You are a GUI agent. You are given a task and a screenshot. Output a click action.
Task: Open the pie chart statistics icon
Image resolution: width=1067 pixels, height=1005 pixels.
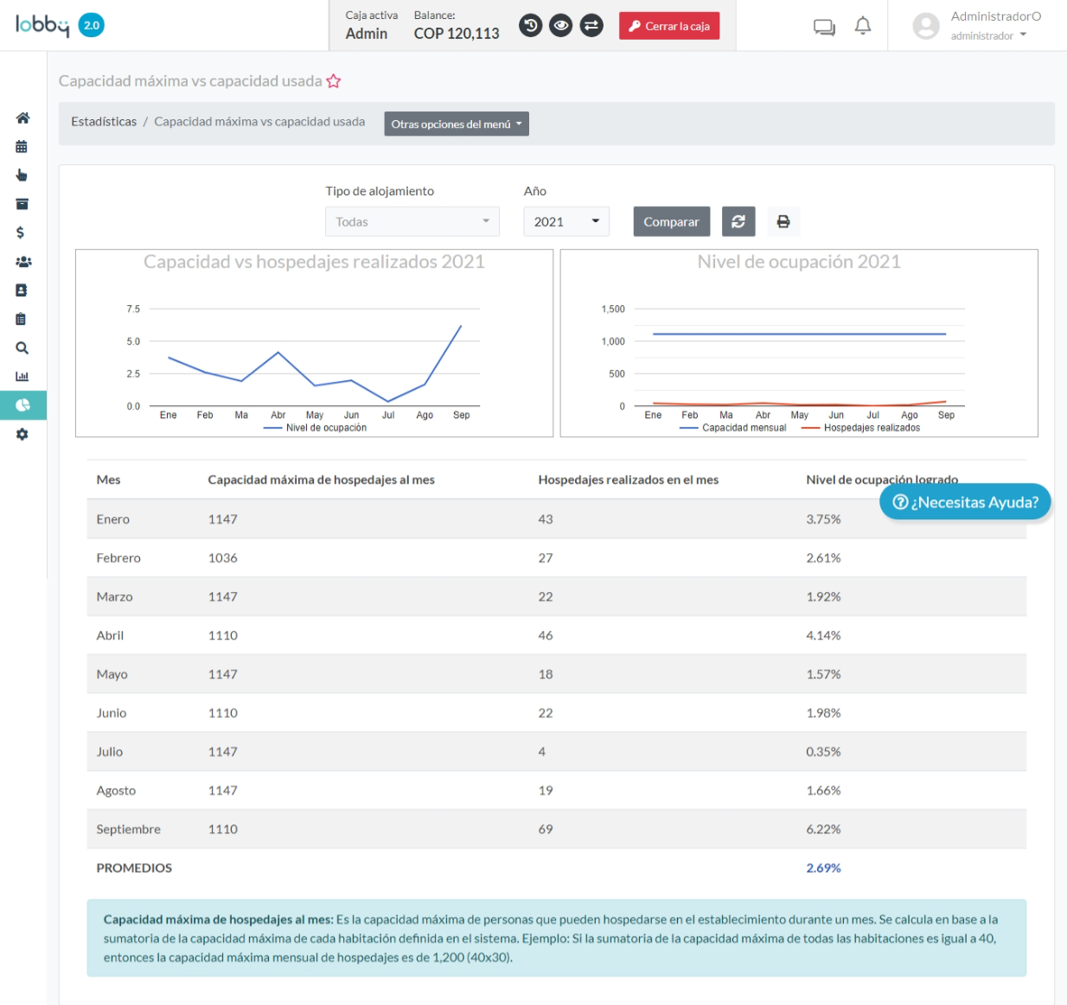(x=22, y=404)
